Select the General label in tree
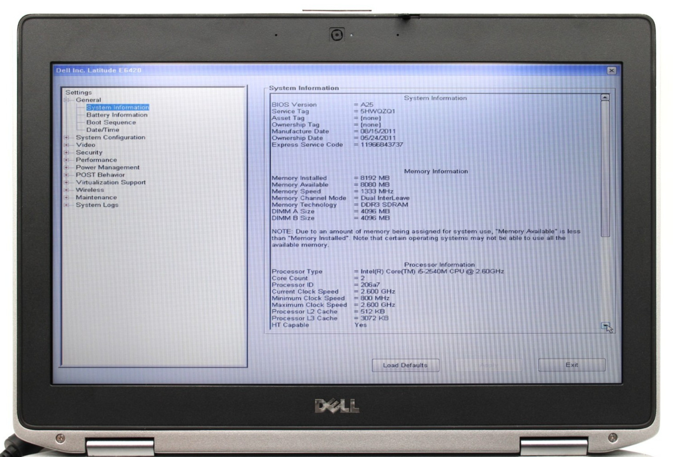 89,100
